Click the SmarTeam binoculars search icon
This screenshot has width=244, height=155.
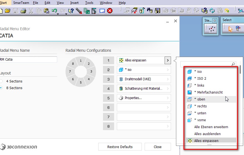pyautogui.click(x=150, y=11)
